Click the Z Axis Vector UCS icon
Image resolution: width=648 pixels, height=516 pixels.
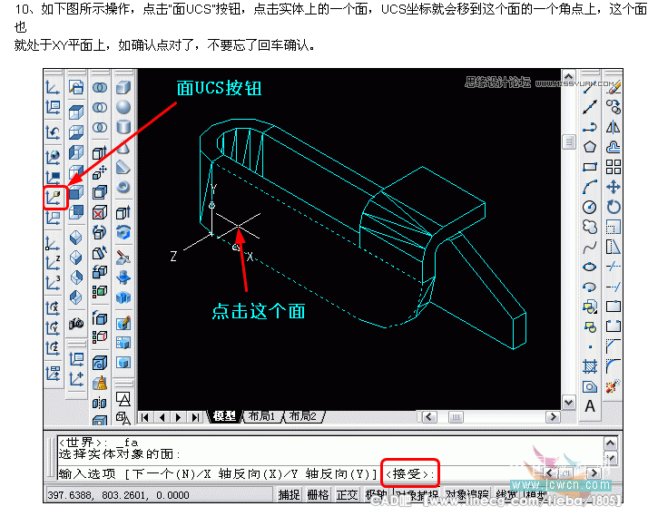[x=54, y=263]
